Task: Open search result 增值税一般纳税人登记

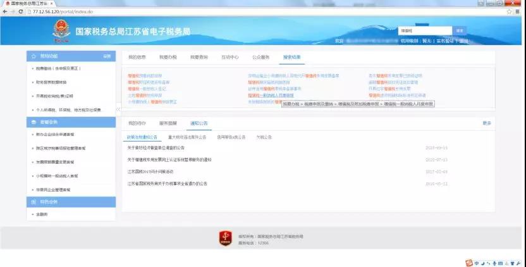Action: [147, 89]
